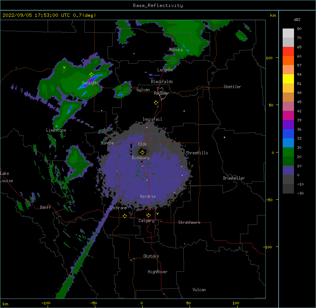Click the Calgary city label
Screen dimensions: 316x308
click(147, 221)
